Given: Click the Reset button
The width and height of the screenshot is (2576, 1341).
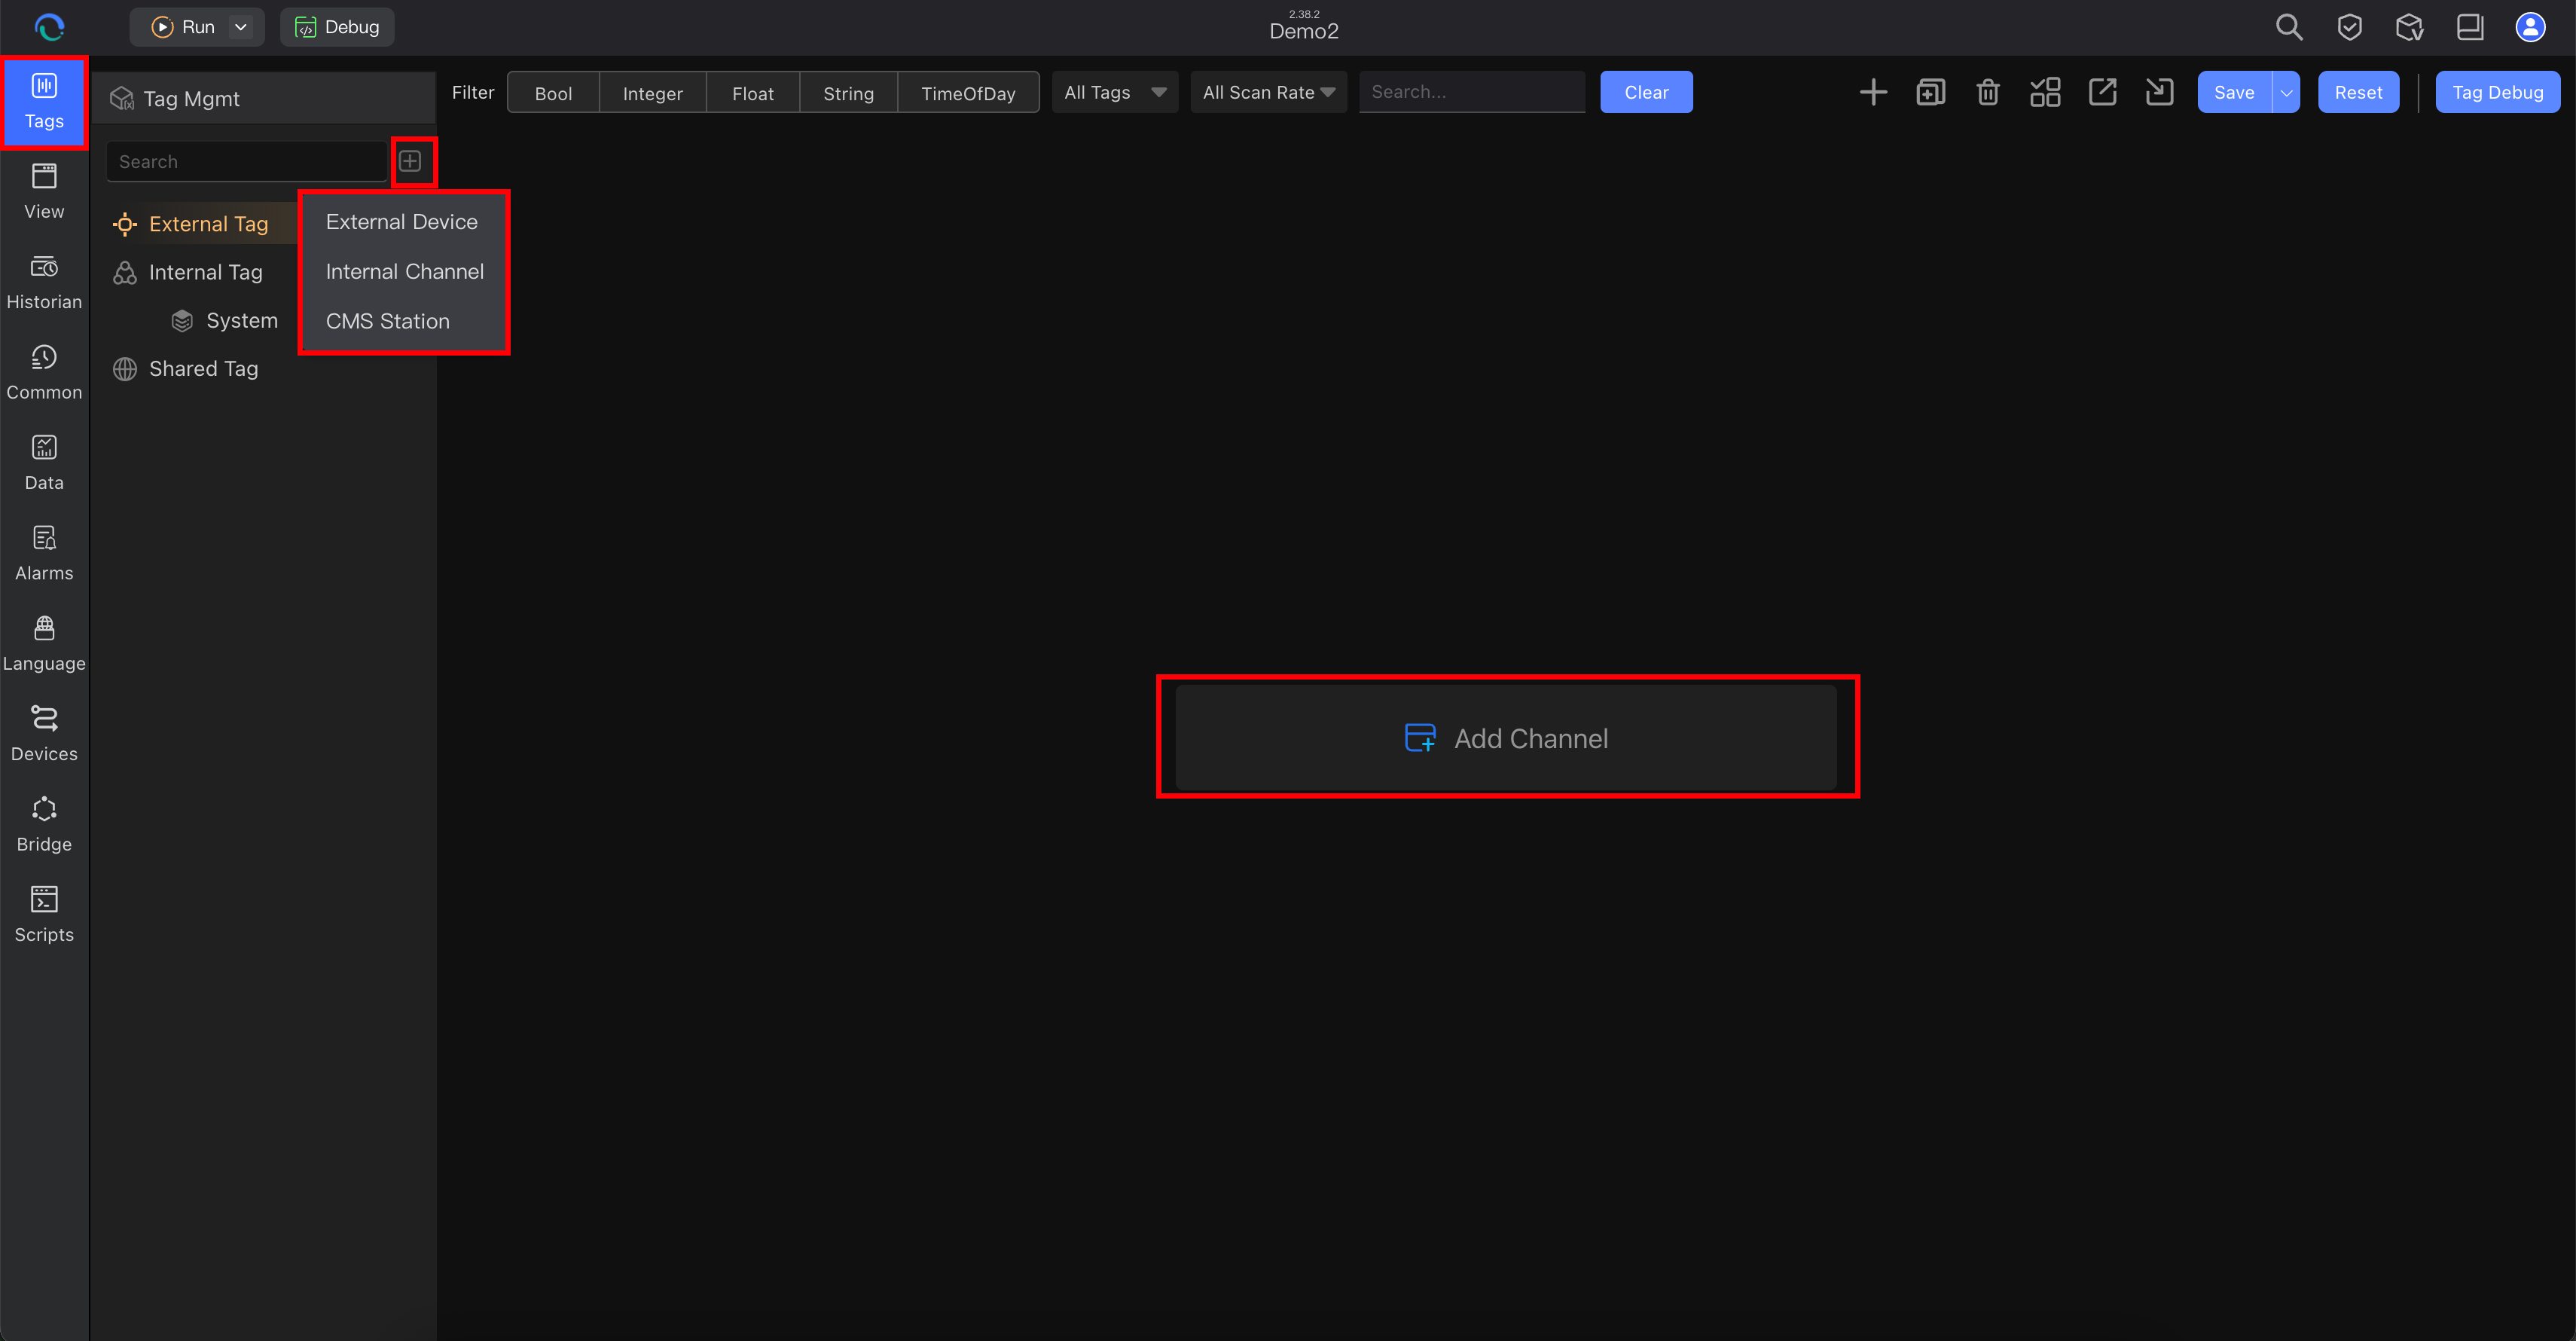Looking at the screenshot, I should click(x=2358, y=92).
